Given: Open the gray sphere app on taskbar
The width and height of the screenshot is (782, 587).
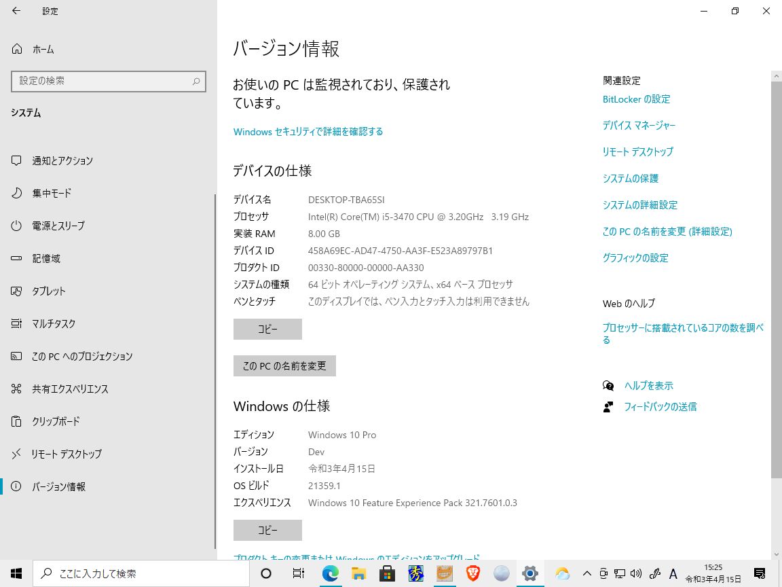Looking at the screenshot, I should pos(501,573).
